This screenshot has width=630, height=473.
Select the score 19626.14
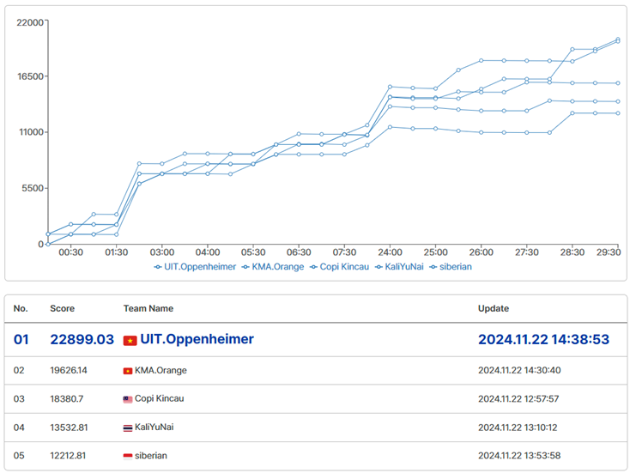pyautogui.click(x=69, y=371)
